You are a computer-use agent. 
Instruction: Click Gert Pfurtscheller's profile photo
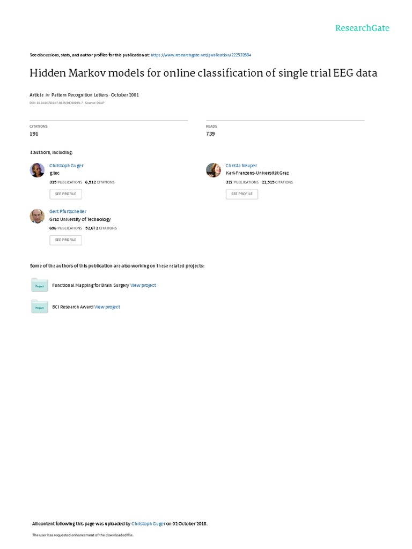37,216
